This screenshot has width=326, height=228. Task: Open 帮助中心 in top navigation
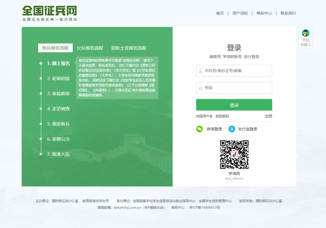[x=264, y=13]
